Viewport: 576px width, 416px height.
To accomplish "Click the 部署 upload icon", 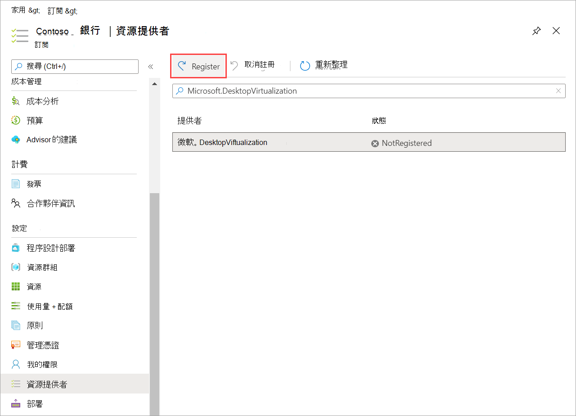I will (x=16, y=404).
